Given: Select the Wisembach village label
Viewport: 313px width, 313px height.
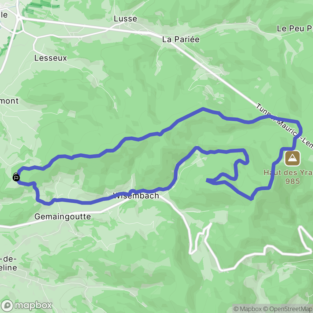Looking at the screenshot, I should pyautogui.click(x=136, y=196).
